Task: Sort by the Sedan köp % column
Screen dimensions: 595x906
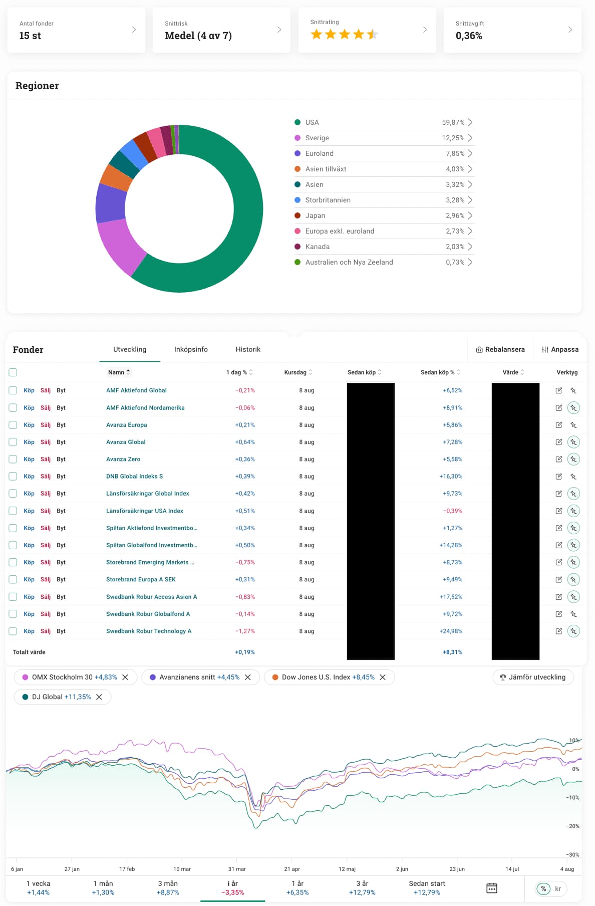Action: pos(440,372)
